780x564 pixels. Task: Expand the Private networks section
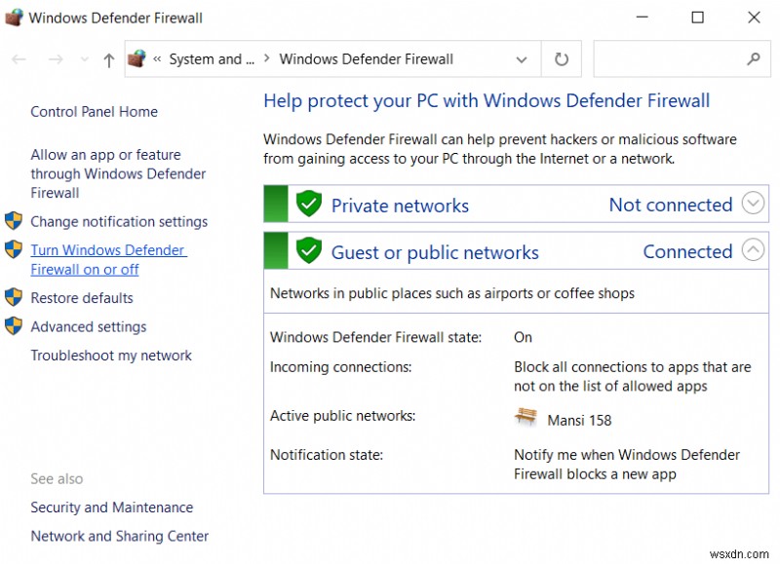click(752, 204)
